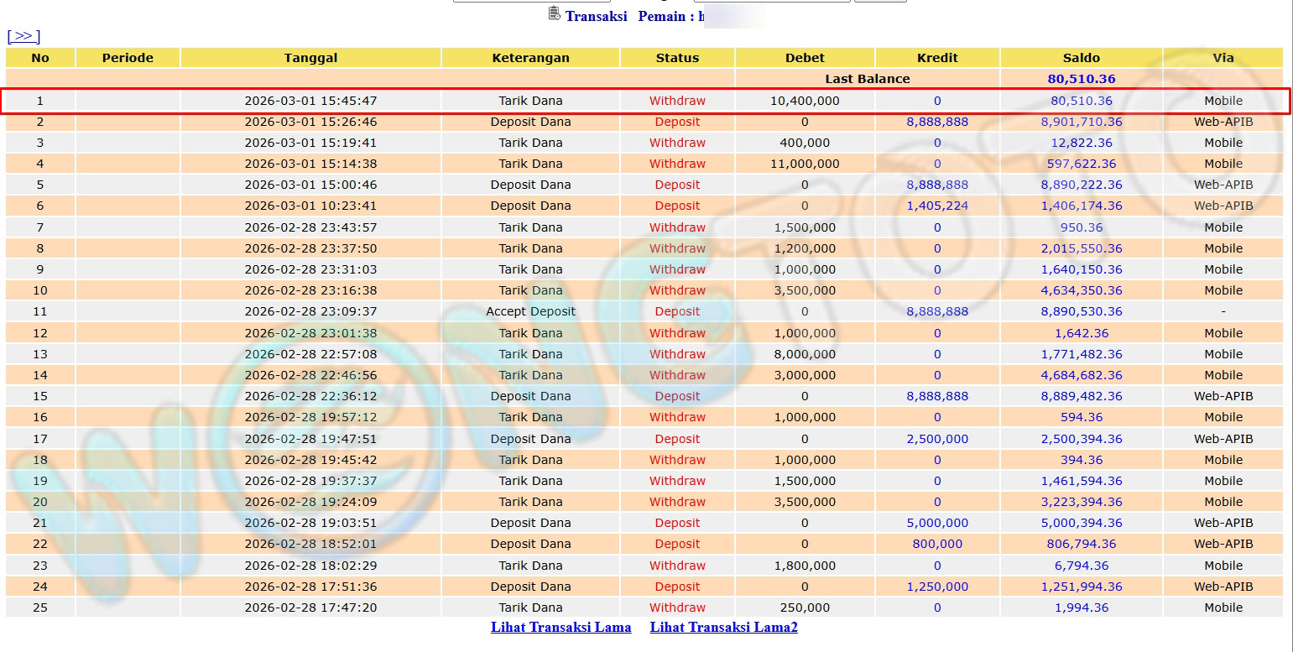Select the 10,400,000 debet cell in row 1
This screenshot has width=1293, height=652.
[805, 101]
